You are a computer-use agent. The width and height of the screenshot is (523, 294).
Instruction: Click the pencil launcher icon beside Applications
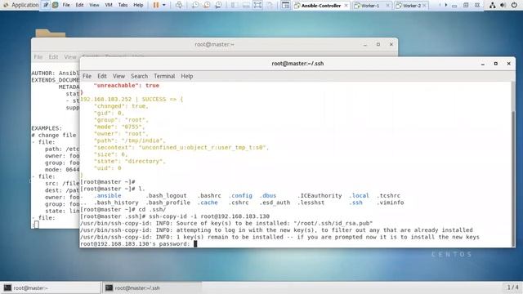46,5
